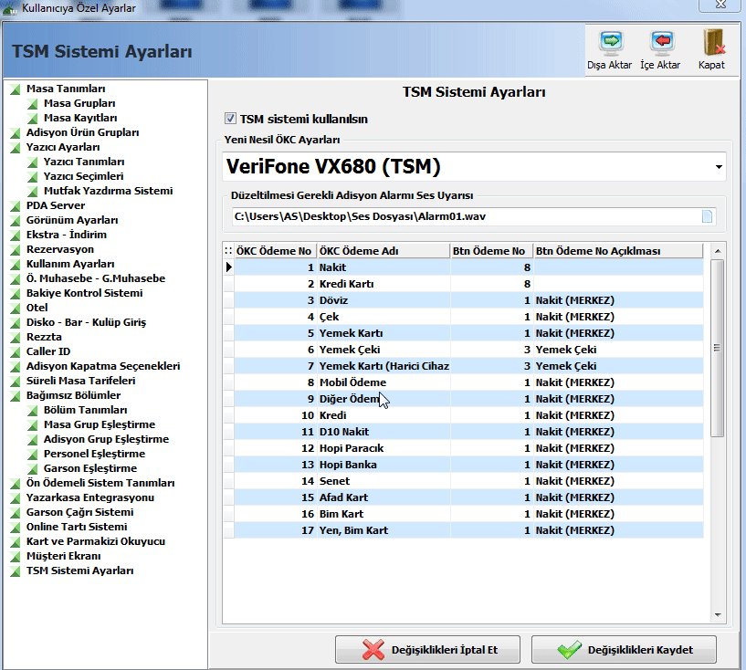746x670 pixels.
Task: Click the green icon next to Online Tartı Sistemi
Action: 16,528
